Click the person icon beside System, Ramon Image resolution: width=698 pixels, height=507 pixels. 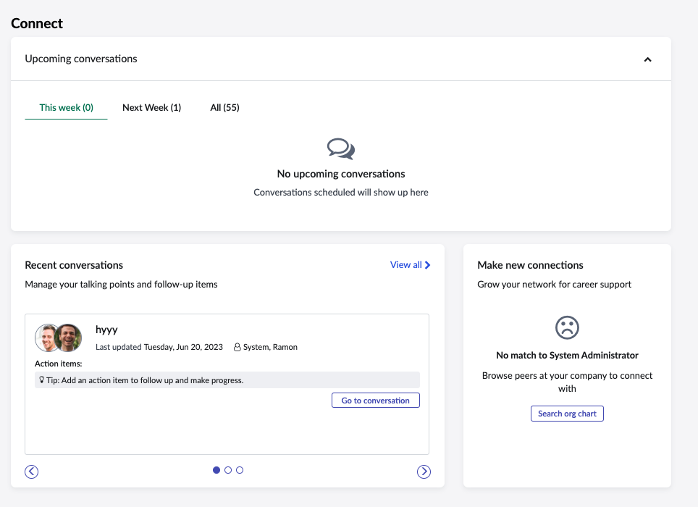coord(237,347)
